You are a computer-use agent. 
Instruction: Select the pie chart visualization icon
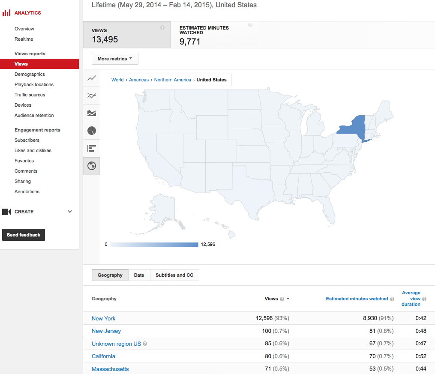91,131
